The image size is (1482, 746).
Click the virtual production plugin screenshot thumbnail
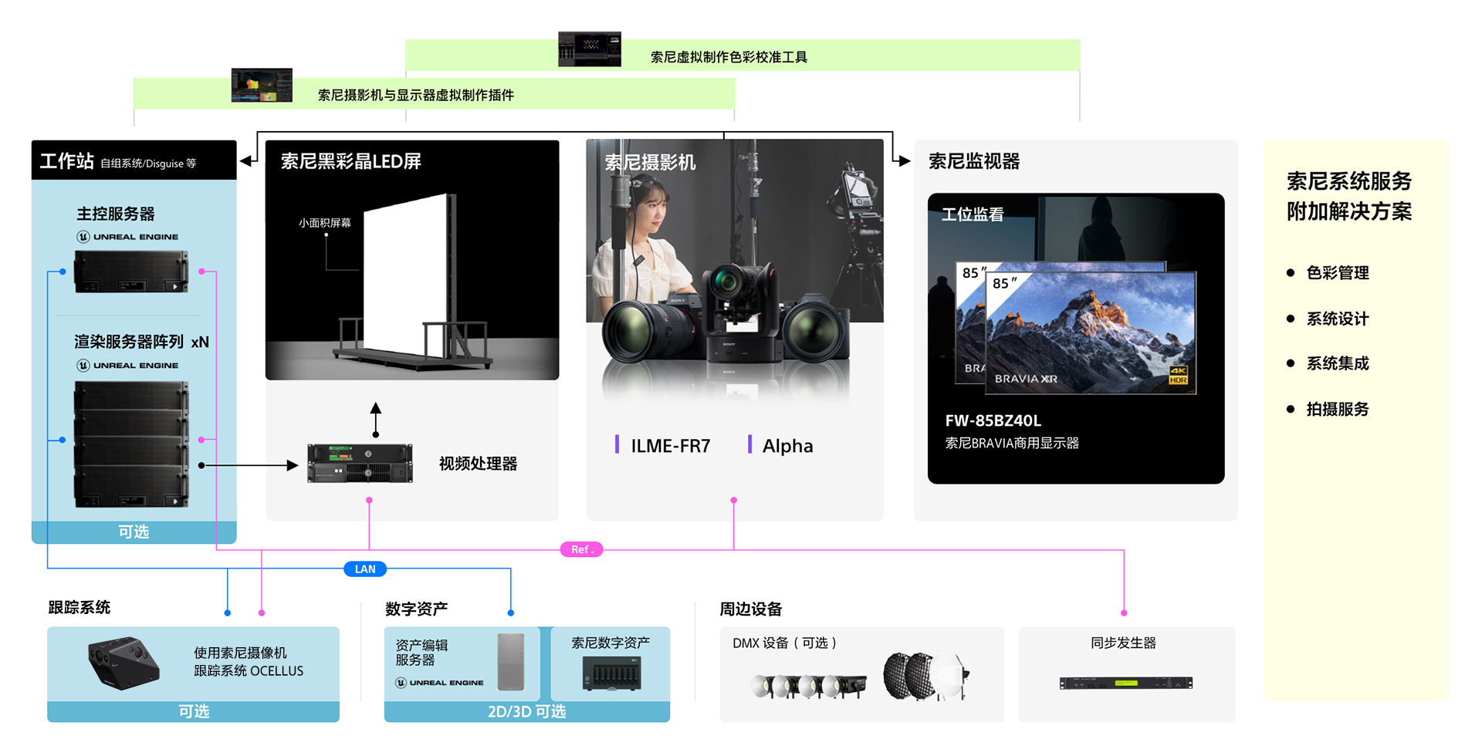262,86
